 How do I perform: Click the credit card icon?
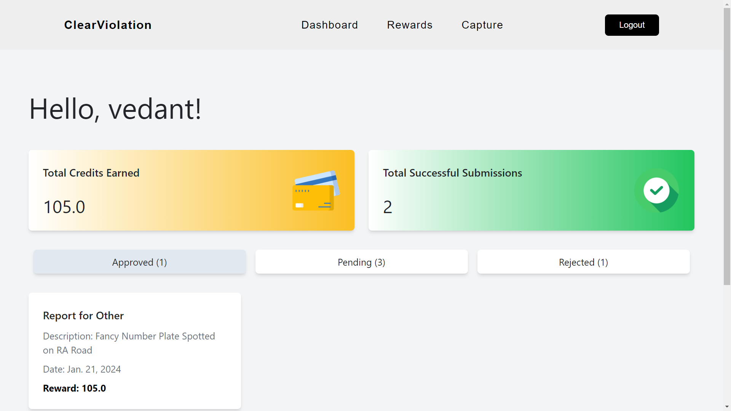tap(316, 191)
